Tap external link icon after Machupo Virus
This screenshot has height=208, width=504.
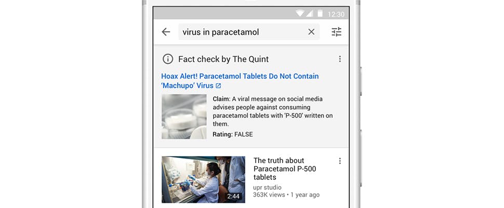pyautogui.click(x=219, y=86)
